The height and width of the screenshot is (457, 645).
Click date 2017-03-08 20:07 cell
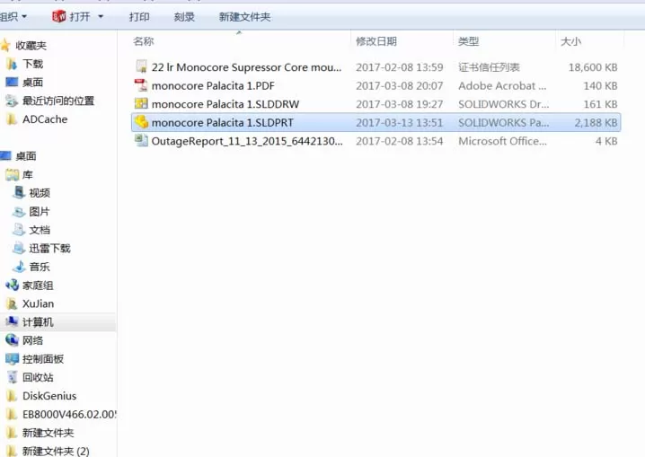tap(399, 85)
